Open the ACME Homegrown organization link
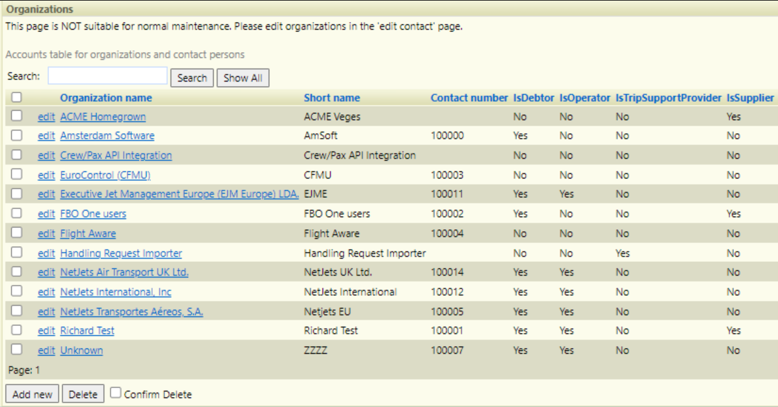The image size is (778, 407). pos(103,117)
